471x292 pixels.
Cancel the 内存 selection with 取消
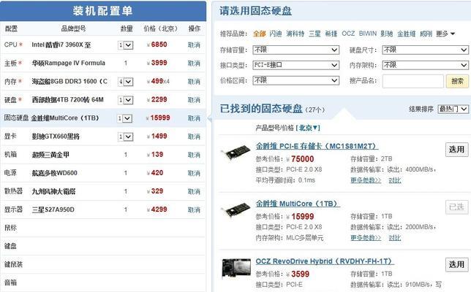[x=194, y=82]
